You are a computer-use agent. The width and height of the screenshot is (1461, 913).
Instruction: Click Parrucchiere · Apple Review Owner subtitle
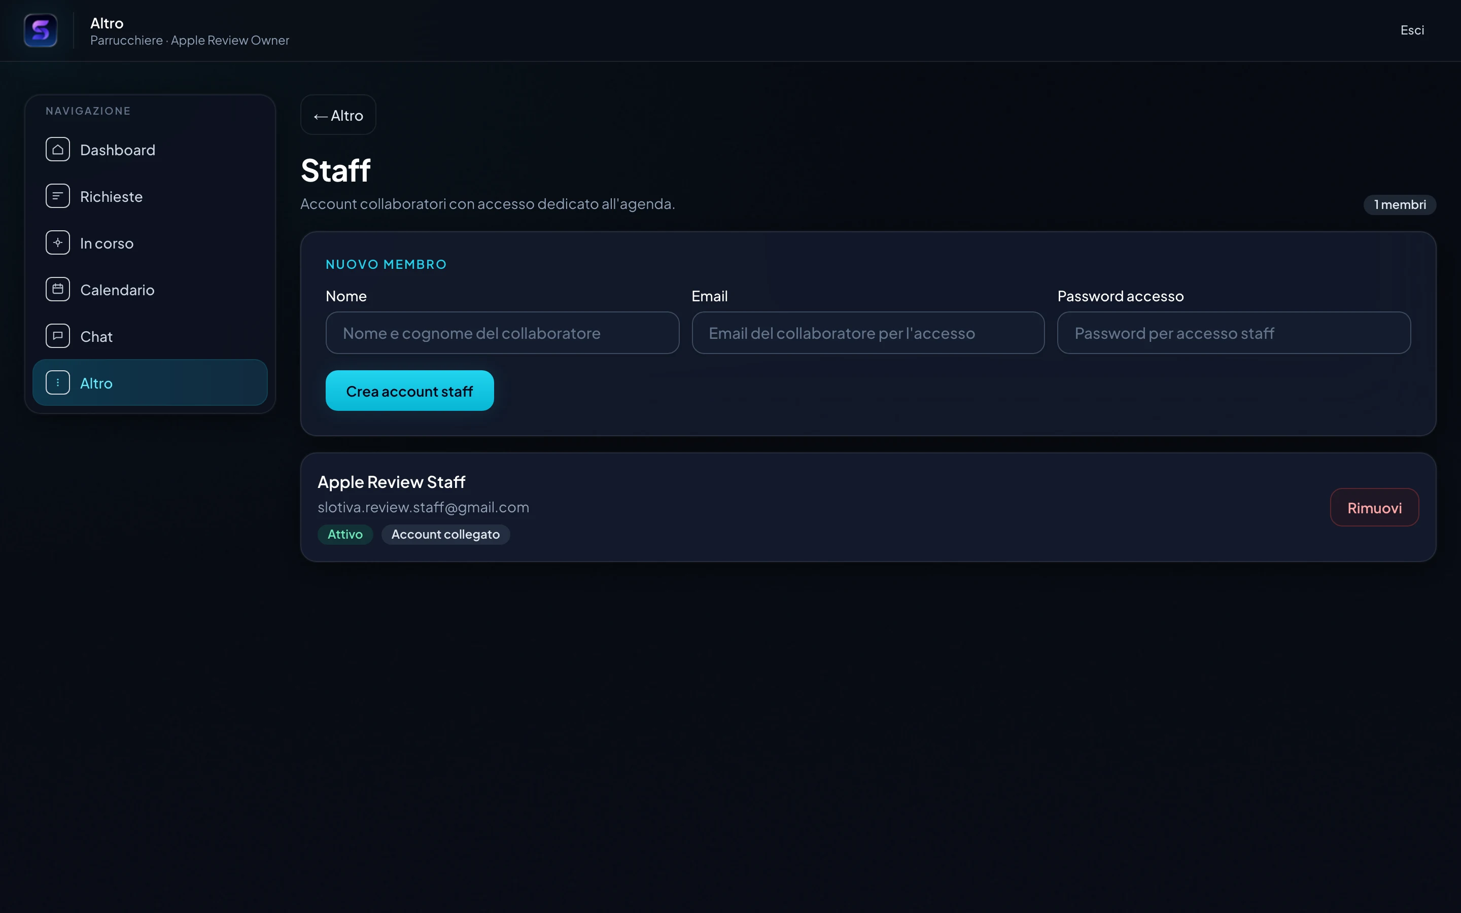pos(190,41)
